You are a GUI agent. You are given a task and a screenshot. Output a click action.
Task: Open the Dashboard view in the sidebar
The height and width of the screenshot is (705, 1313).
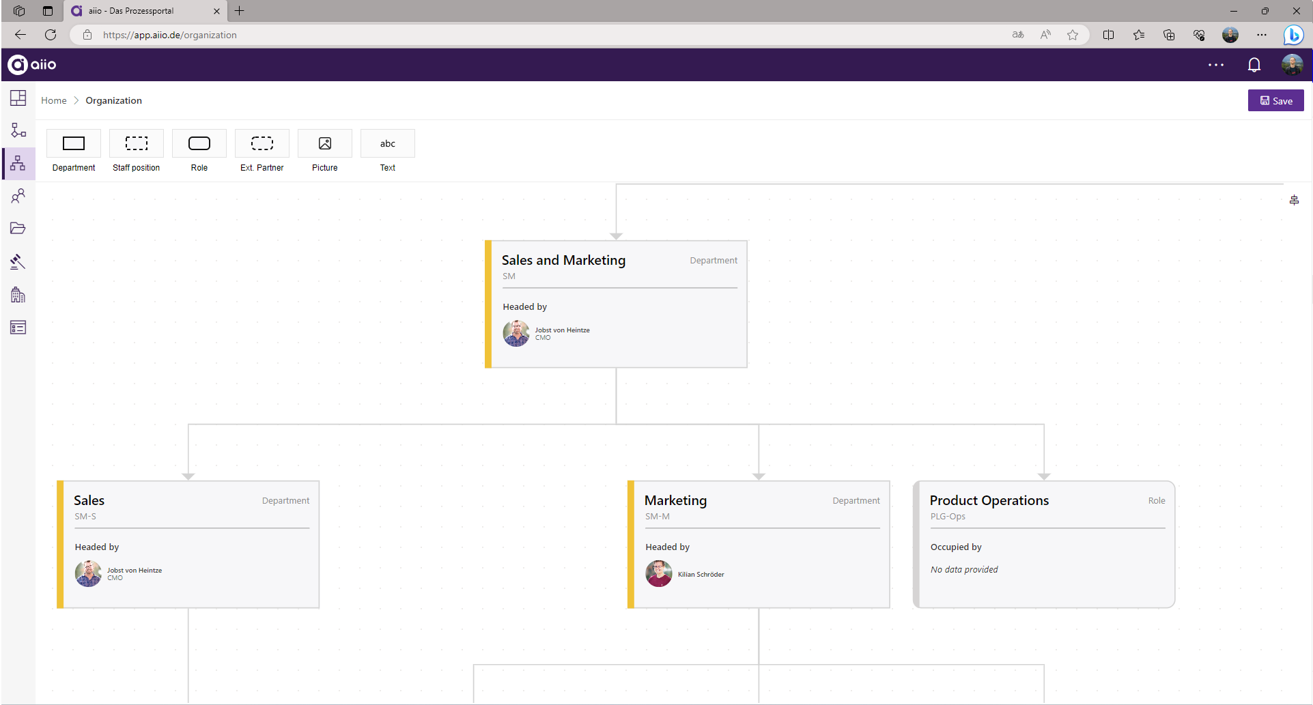point(18,98)
